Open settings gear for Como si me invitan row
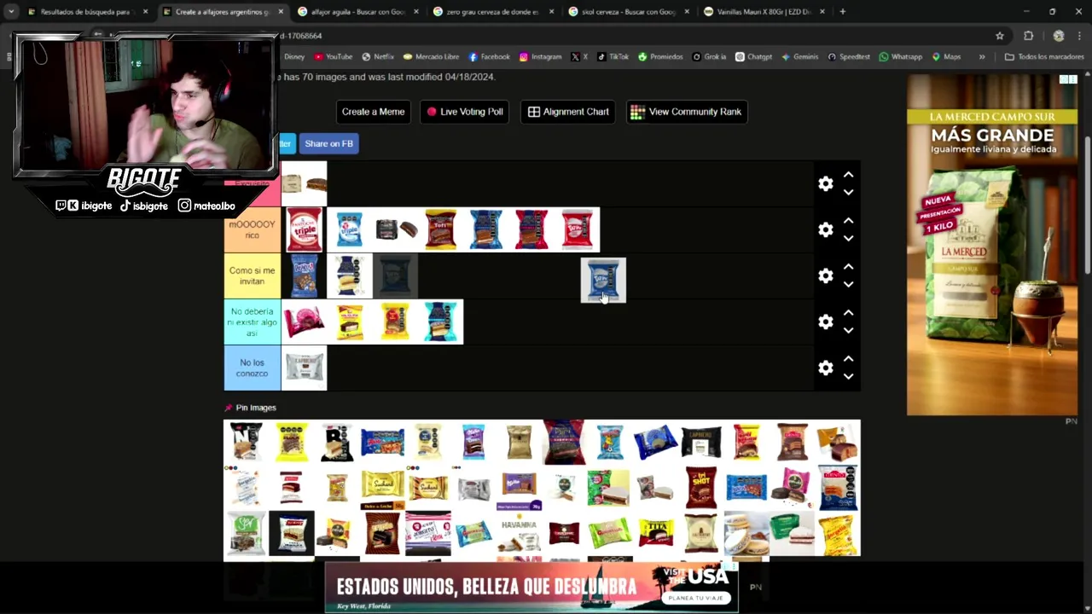 tap(826, 276)
